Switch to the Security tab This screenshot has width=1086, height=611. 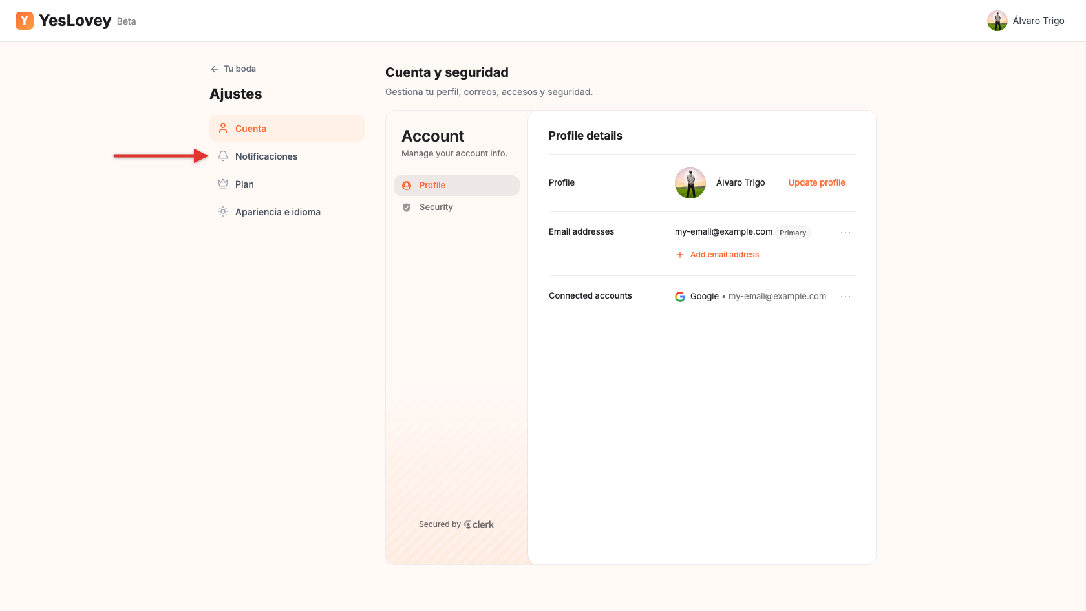[x=456, y=208]
